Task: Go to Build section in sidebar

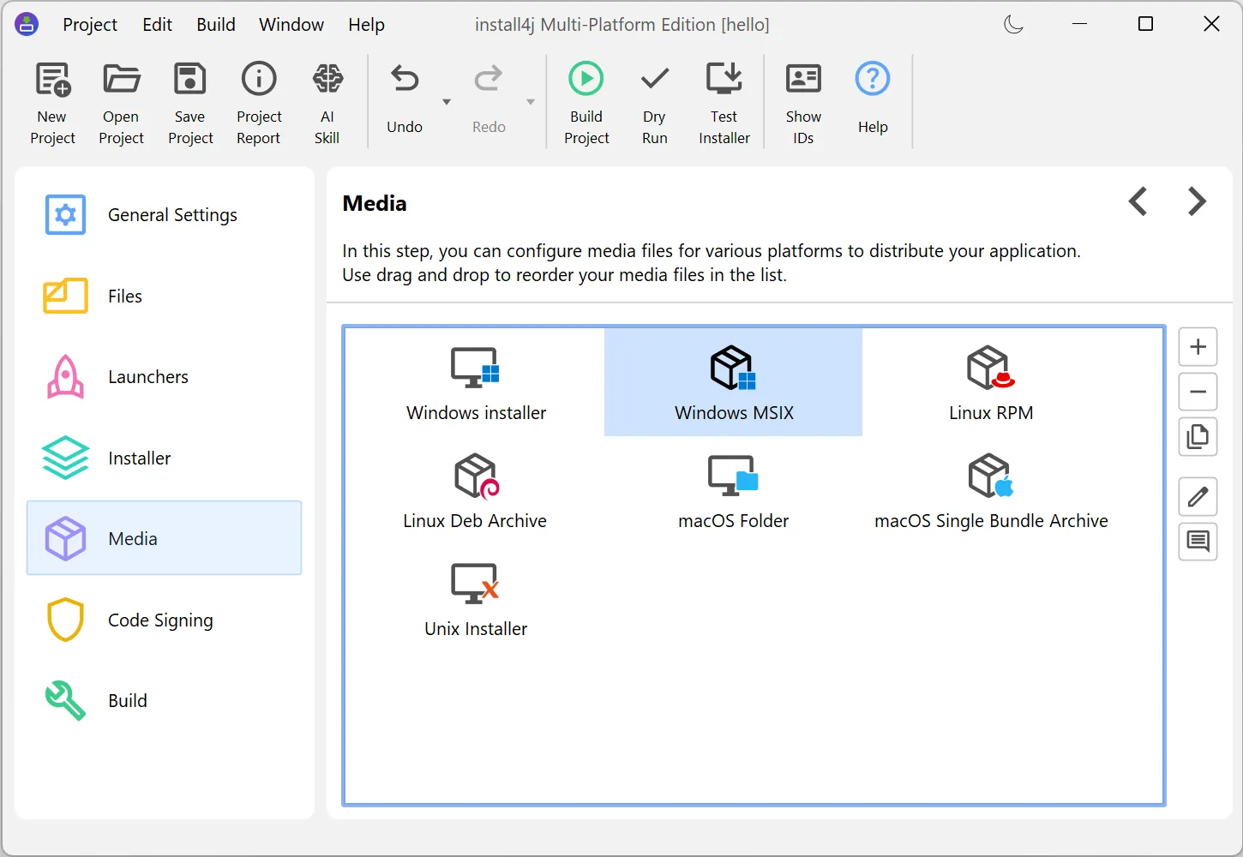Action: pos(165,701)
